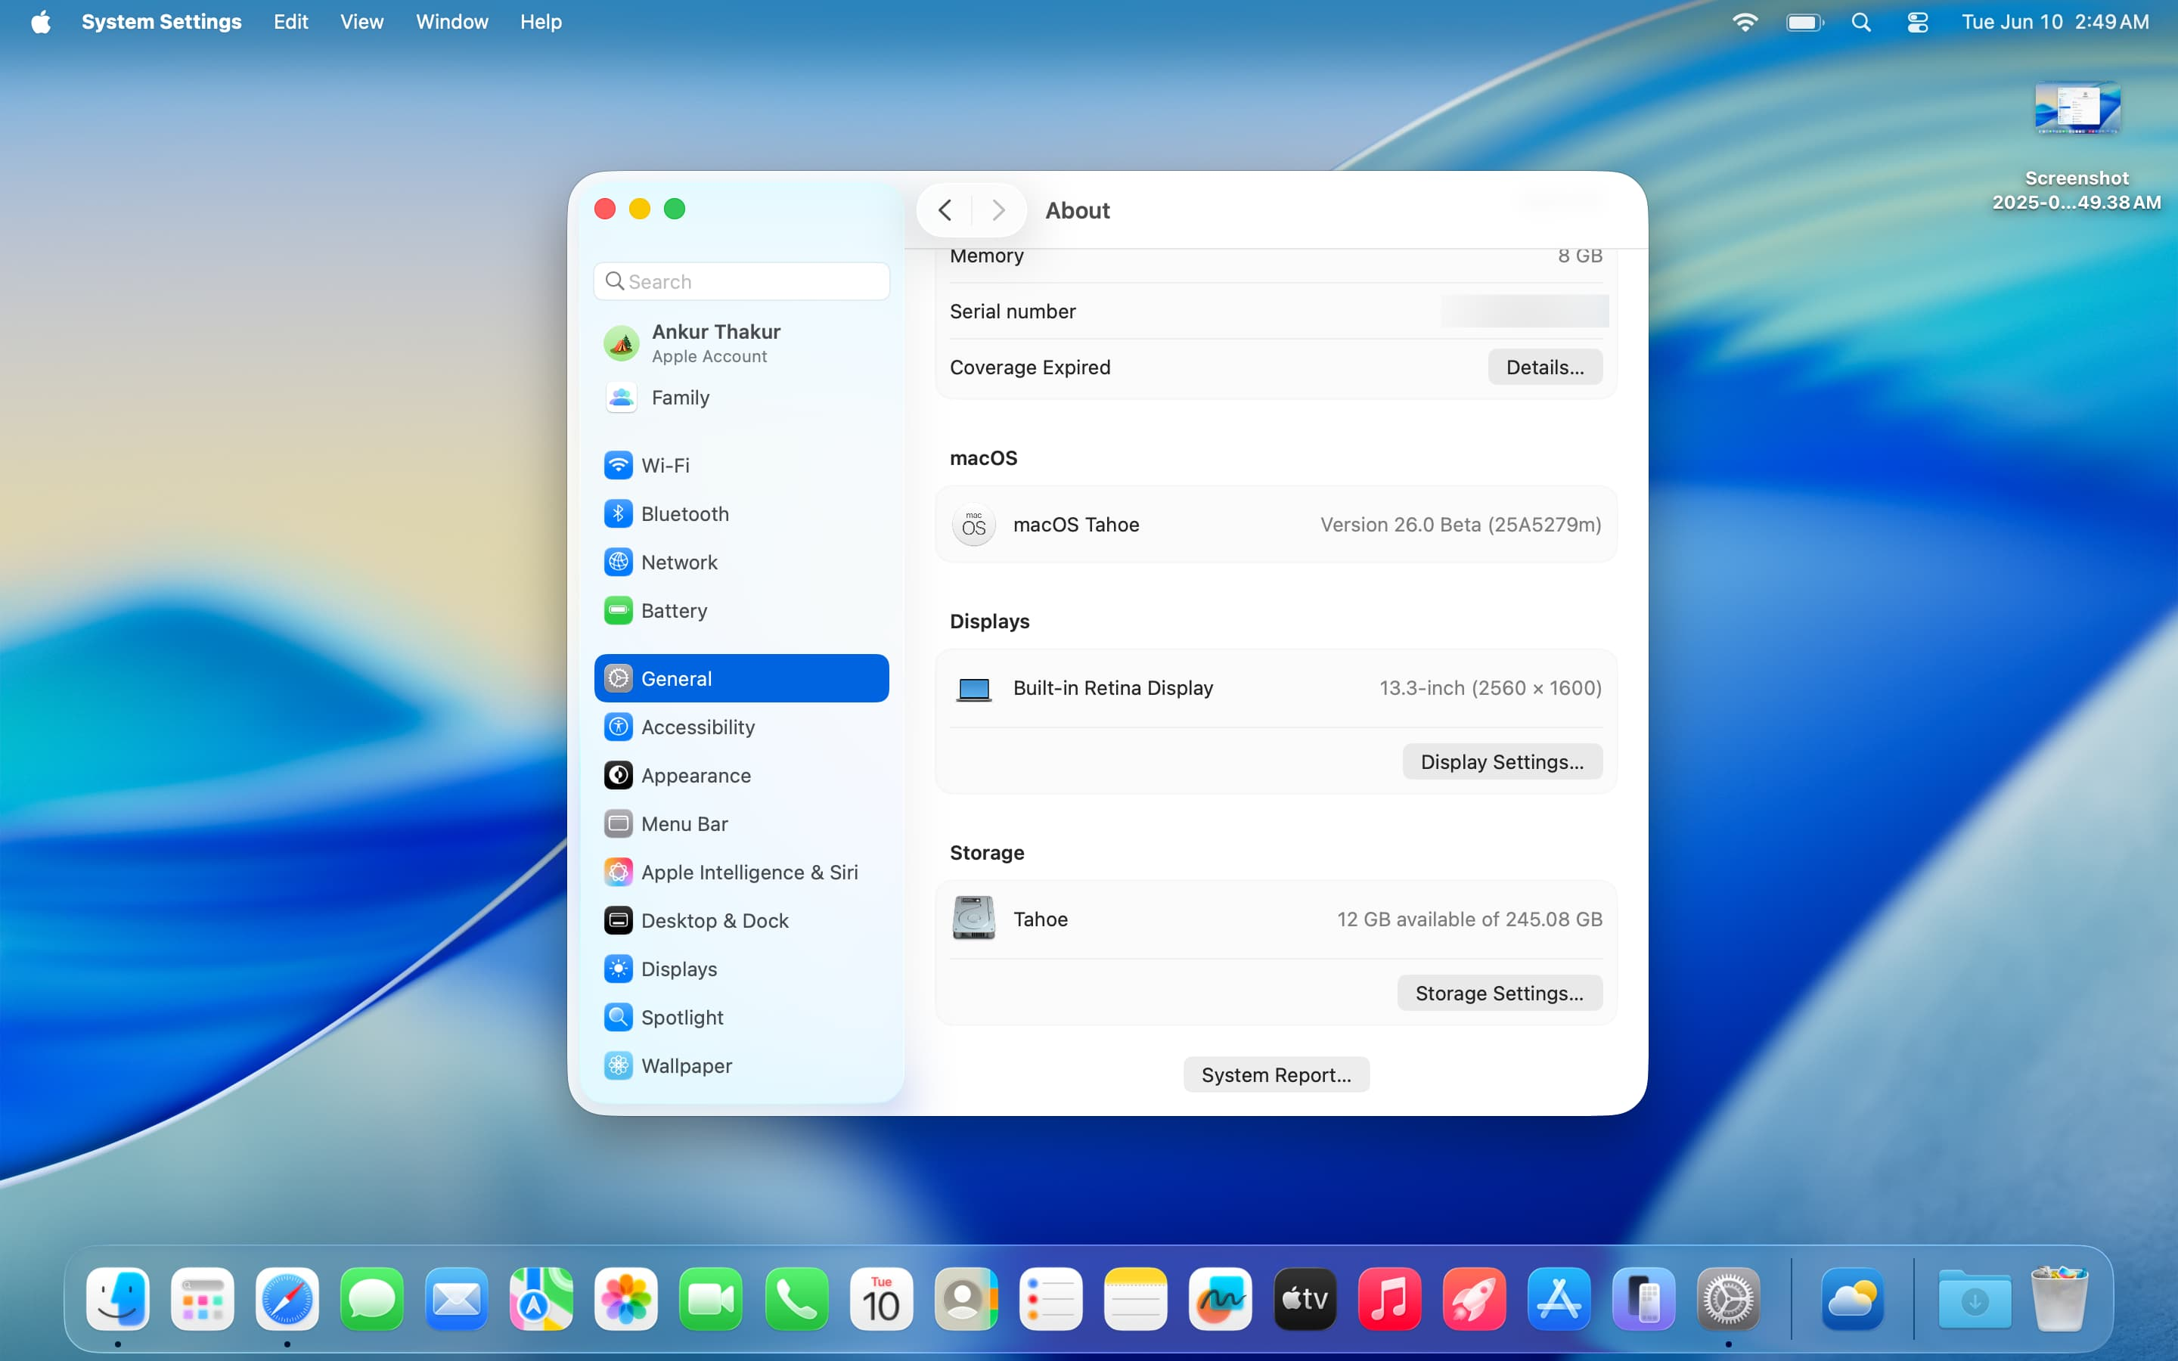Open System Report at the bottom
The height and width of the screenshot is (1361, 2178).
[1275, 1074]
